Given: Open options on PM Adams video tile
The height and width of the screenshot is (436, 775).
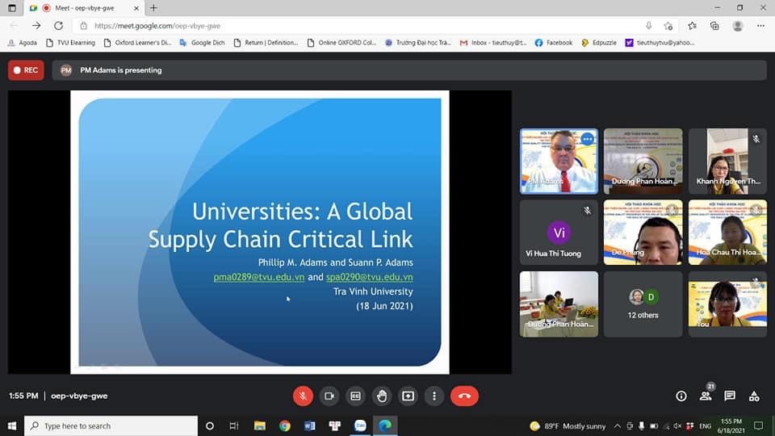Looking at the screenshot, I should (588, 139).
